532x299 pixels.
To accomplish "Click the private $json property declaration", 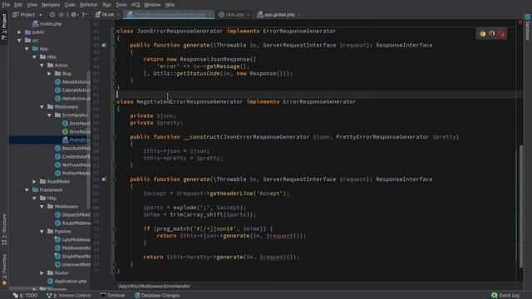I will [153, 115].
